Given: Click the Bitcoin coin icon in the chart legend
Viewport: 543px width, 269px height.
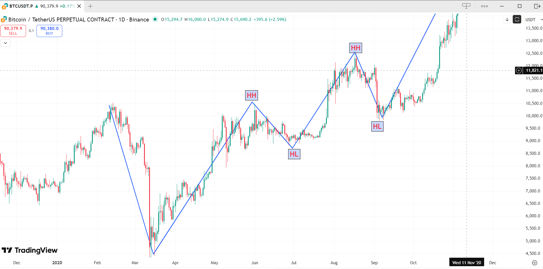Looking at the screenshot, I should (4, 19).
